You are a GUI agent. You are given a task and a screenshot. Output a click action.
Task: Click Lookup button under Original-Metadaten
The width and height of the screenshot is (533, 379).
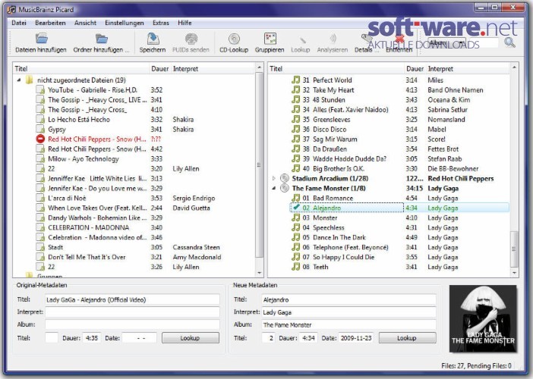pos(191,338)
